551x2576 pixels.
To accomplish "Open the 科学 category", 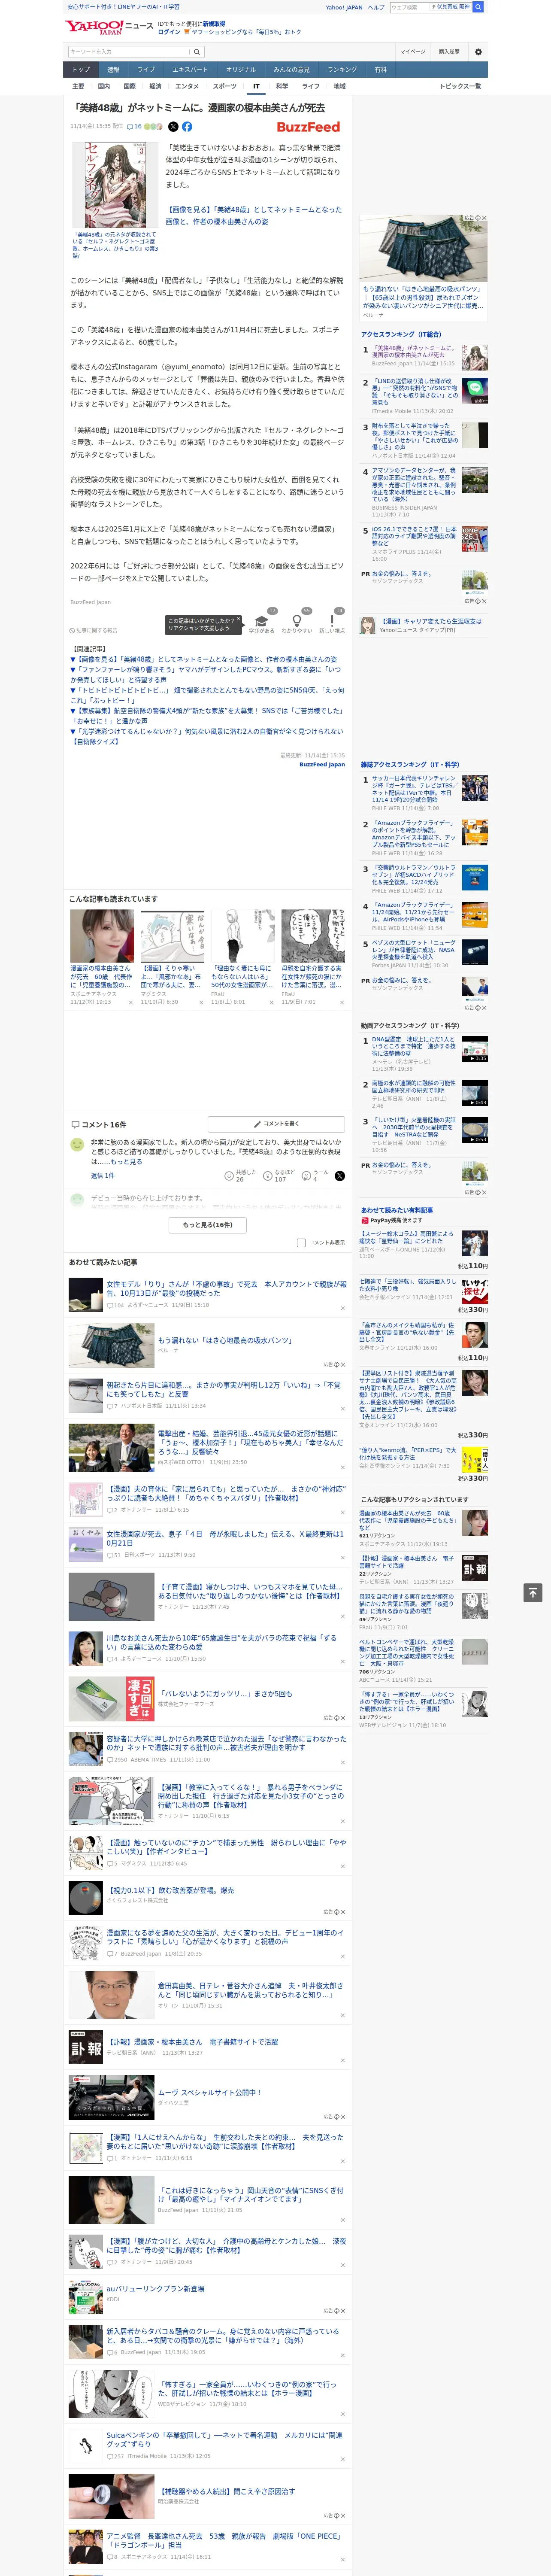I will pyautogui.click(x=282, y=86).
